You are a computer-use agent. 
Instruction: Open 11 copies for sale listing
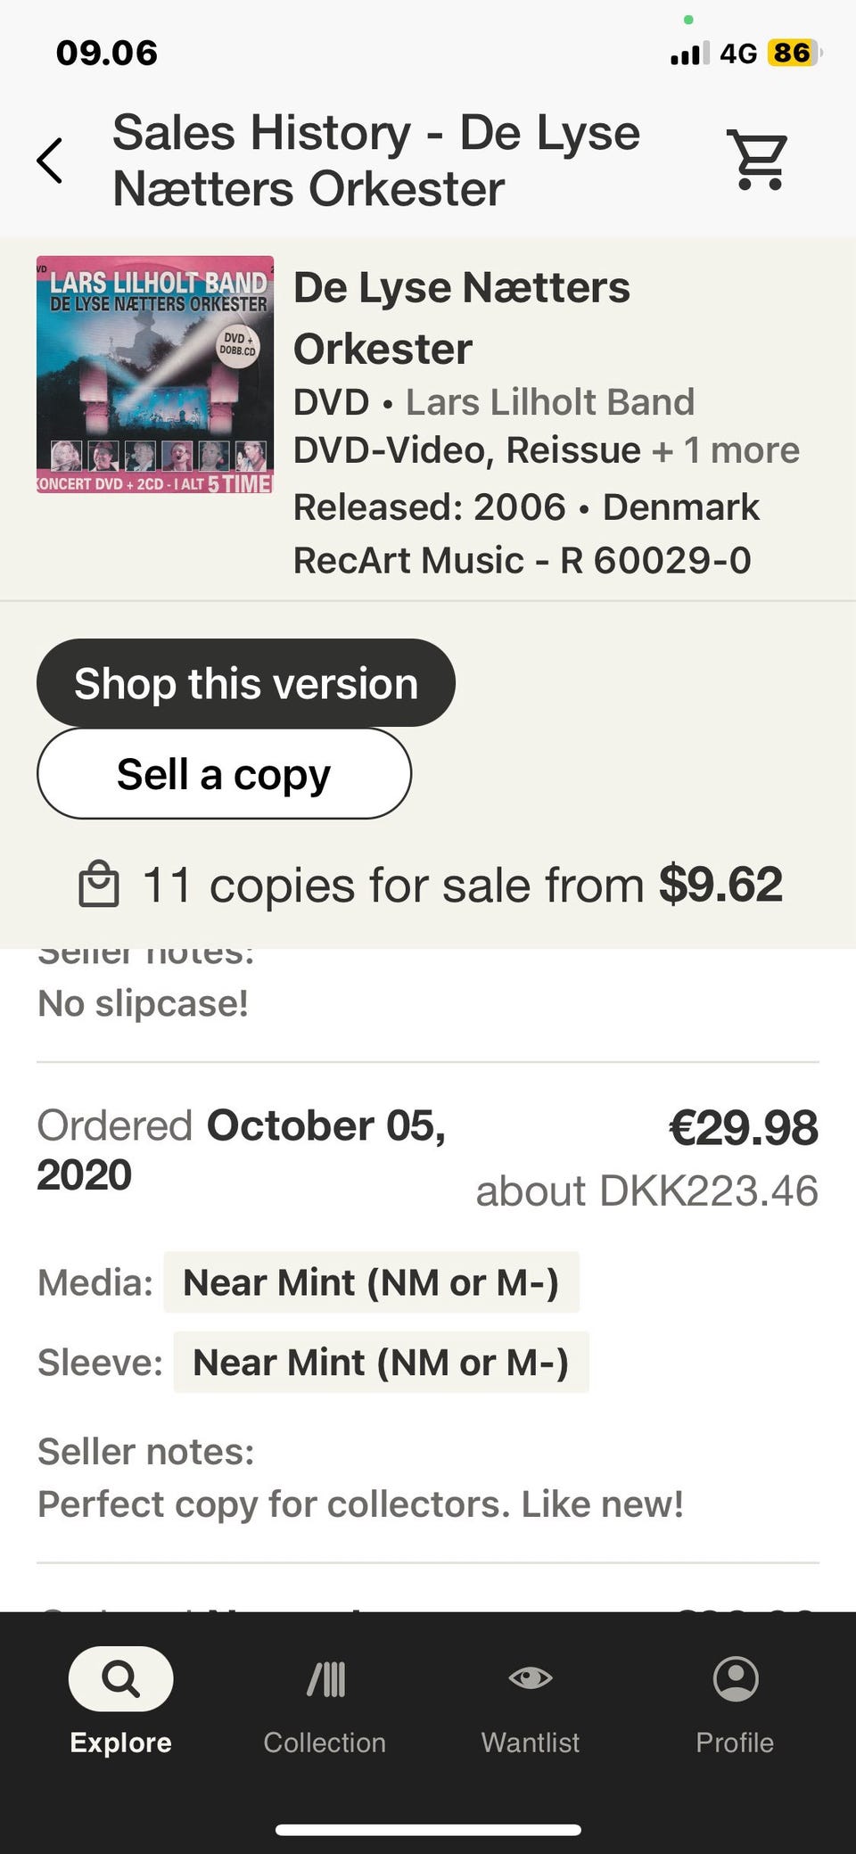[462, 885]
